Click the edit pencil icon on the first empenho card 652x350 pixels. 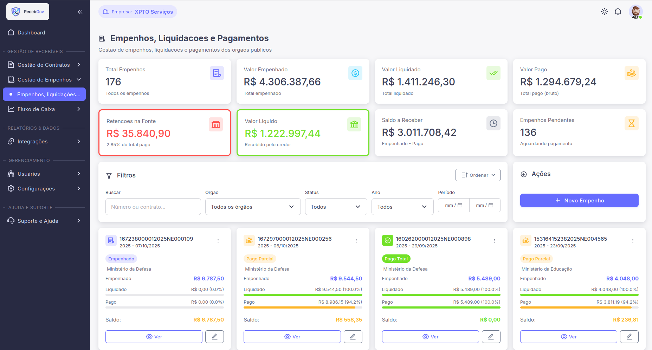(x=214, y=336)
